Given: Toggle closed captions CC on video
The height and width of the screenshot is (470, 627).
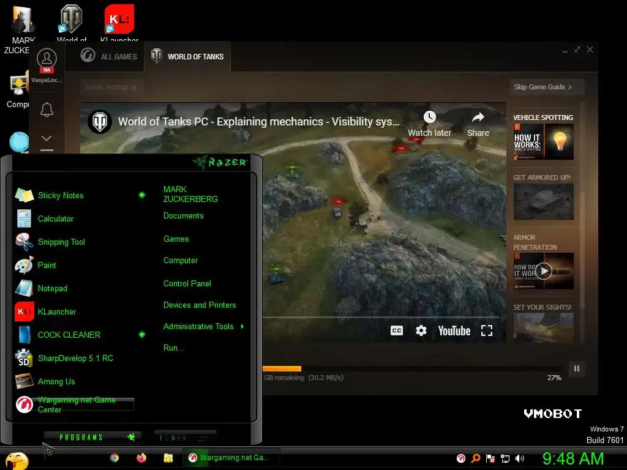Looking at the screenshot, I should tap(396, 330).
